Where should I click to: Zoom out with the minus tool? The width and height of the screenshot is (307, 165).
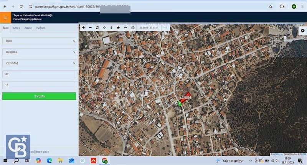point(90,28)
